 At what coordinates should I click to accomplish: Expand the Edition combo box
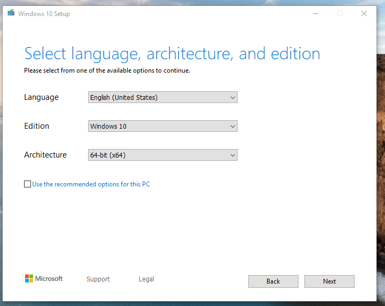click(162, 126)
